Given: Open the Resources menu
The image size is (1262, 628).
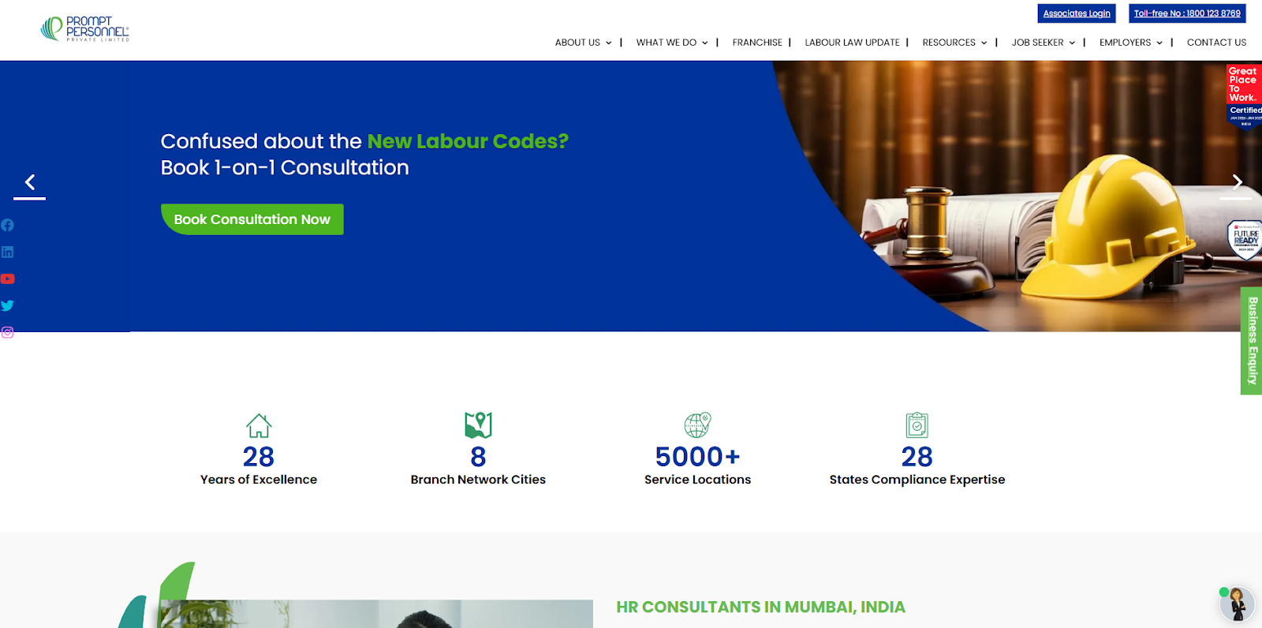Looking at the screenshot, I should (x=954, y=43).
